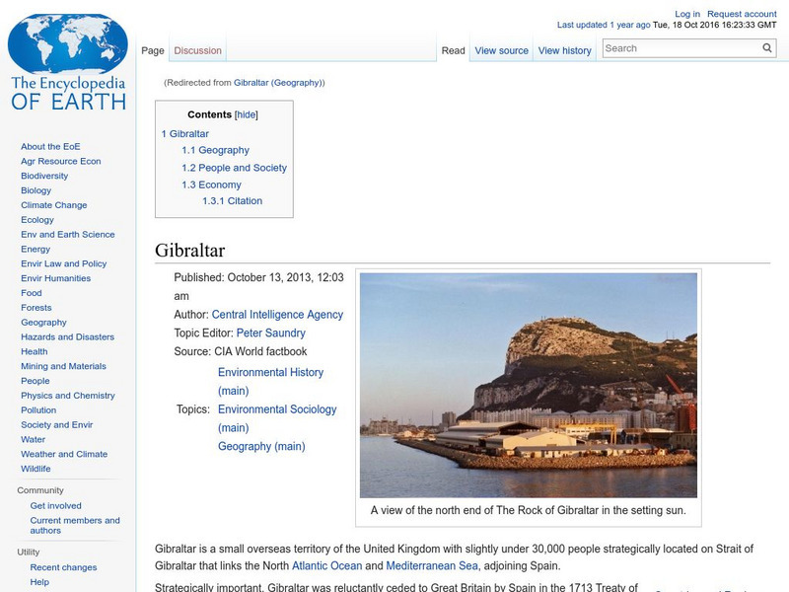Open the View source tab
789x592 pixels.
(501, 50)
